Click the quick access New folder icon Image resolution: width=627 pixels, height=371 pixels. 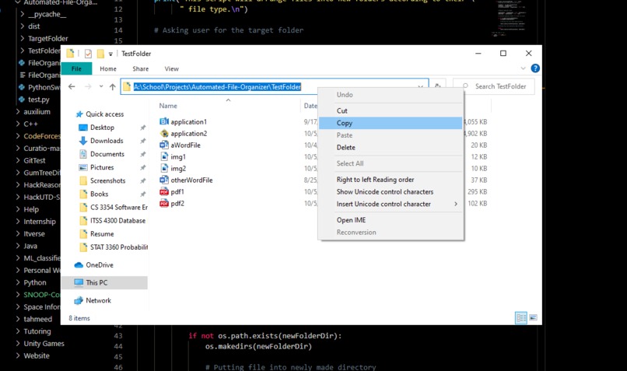[x=100, y=54]
